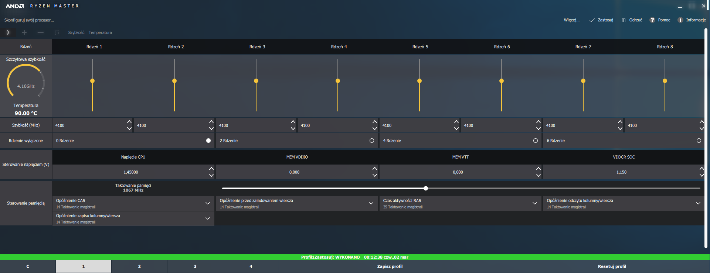The width and height of the screenshot is (710, 273).
Task: Click the Zastosuj checkmark icon
Action: 592,20
